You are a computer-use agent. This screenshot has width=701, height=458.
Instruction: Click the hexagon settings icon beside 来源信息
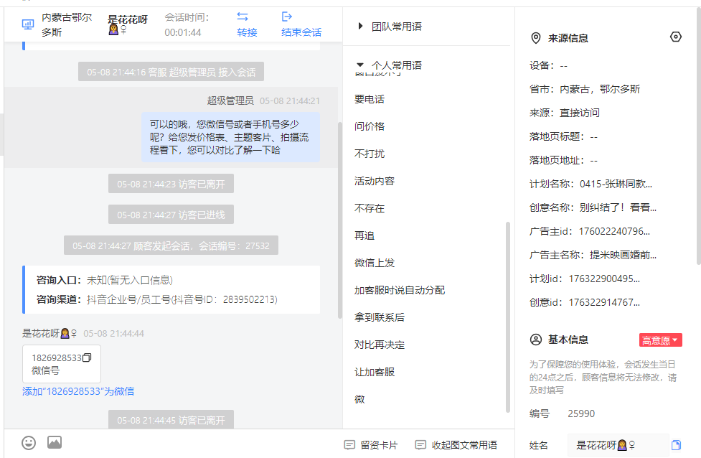[675, 37]
